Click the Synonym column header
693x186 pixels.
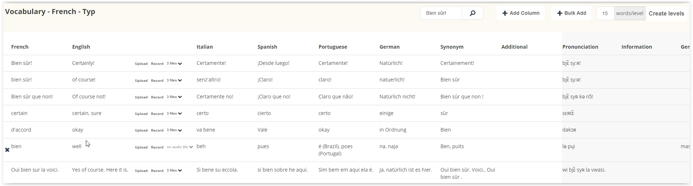coord(452,47)
